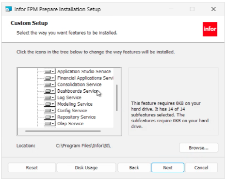Open Disk Usage details

pos(86,167)
